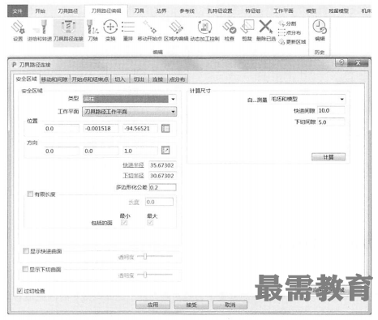Open the 文件 menu
Viewport: 378px width, 320px height.
17,11
